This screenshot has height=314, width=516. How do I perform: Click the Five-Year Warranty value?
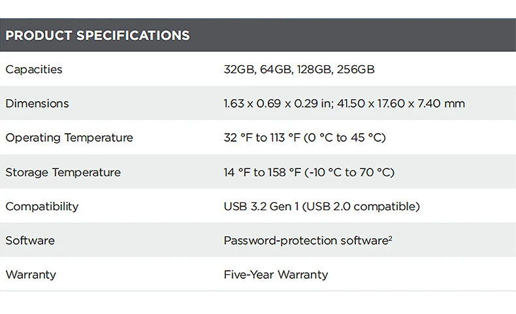click(276, 275)
